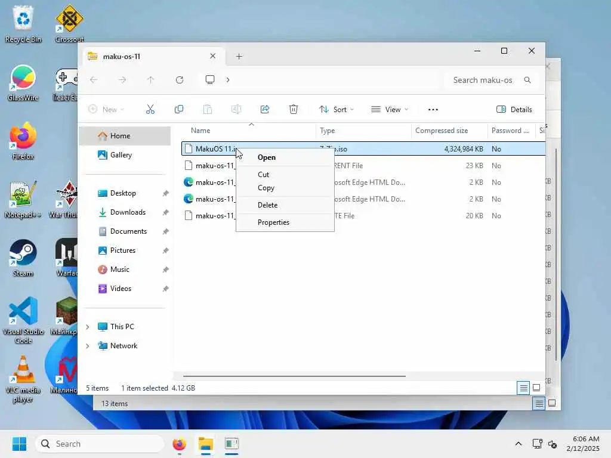Open Crossout desktop shortcut
611x458 pixels.
click(x=69, y=24)
